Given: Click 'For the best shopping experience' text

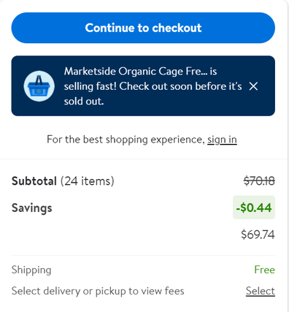Looking at the screenshot, I should point(126,140).
